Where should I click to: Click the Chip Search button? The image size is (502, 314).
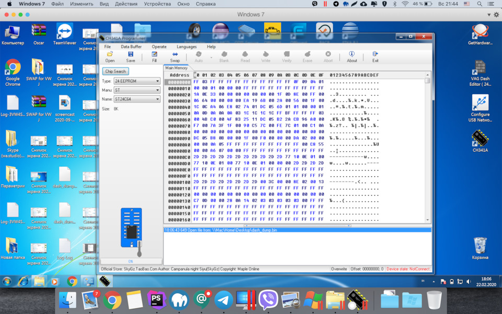116,71
